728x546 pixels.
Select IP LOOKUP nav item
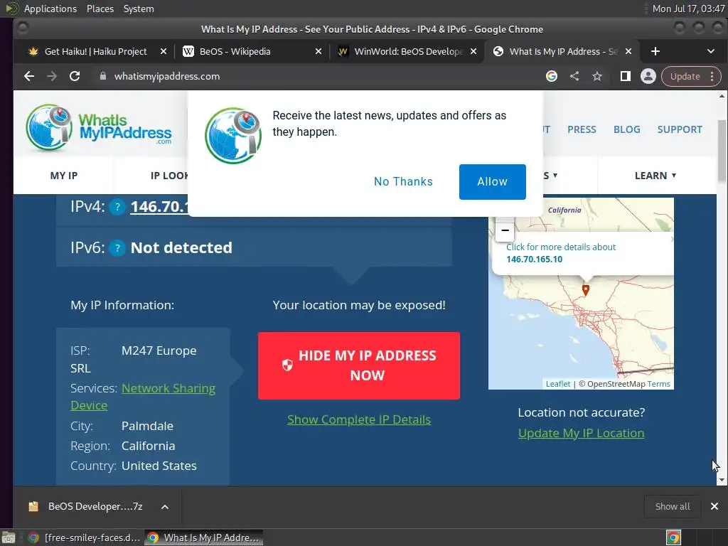coord(169,176)
